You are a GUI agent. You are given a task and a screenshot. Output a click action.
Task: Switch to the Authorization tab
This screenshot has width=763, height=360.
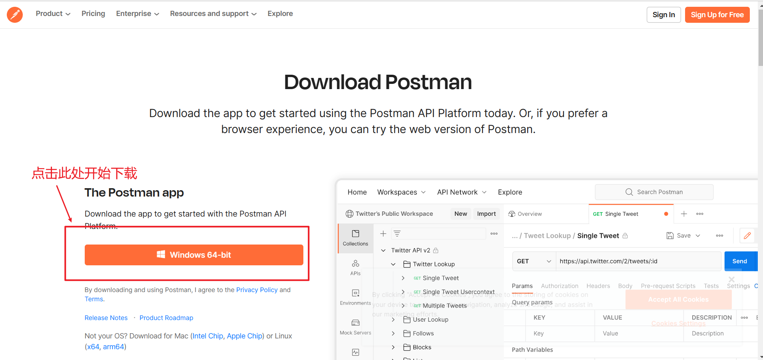[560, 286]
